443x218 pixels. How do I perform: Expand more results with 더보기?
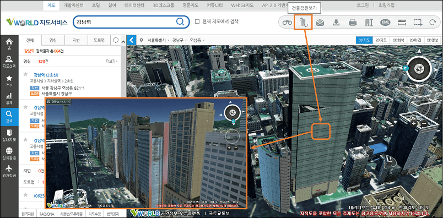click(112, 61)
